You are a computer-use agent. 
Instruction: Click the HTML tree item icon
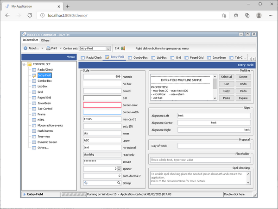coord(34,120)
